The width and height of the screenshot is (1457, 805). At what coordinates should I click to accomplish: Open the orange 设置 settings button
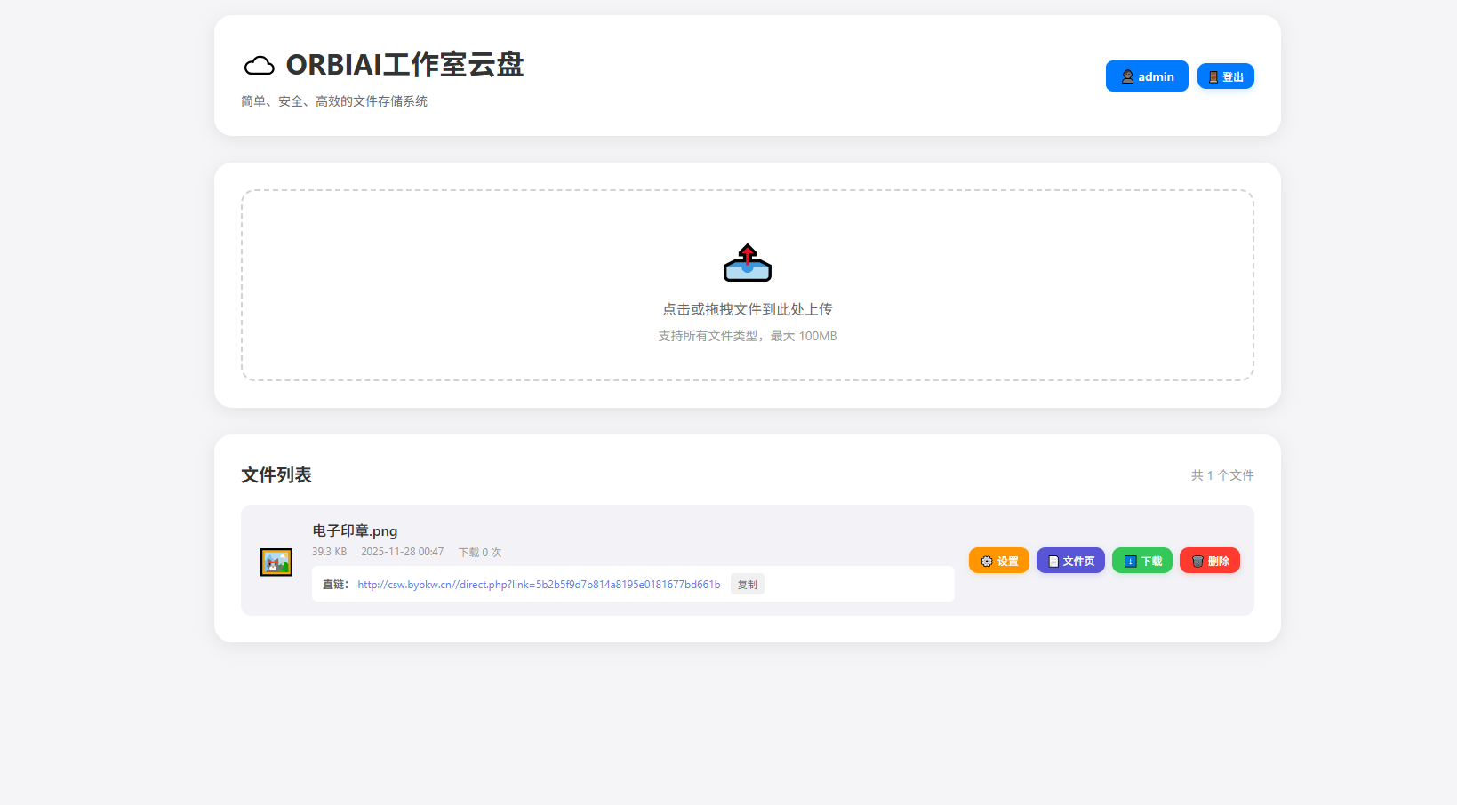click(x=998, y=561)
